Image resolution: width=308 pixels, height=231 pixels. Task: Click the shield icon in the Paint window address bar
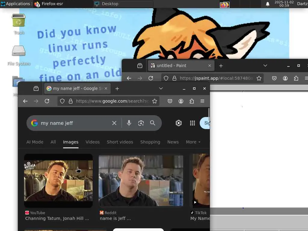pos(166,79)
